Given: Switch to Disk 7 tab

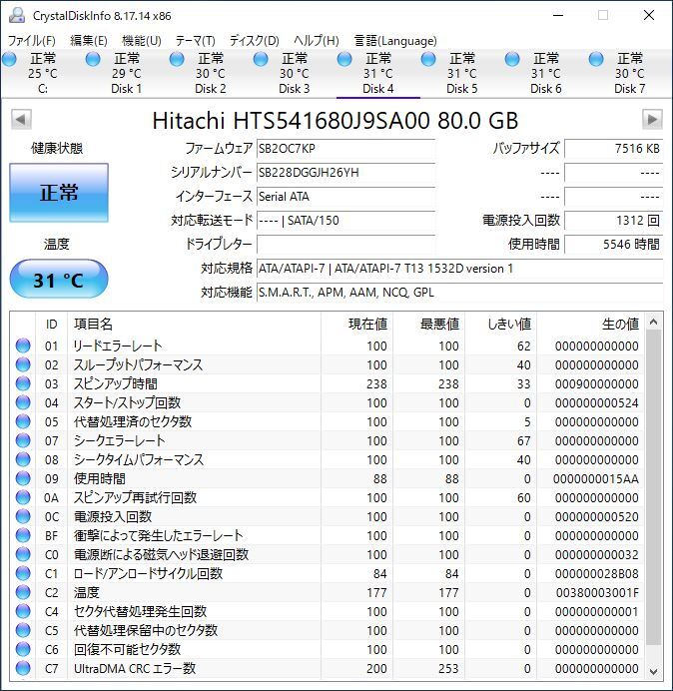Looking at the screenshot, I should click(629, 73).
